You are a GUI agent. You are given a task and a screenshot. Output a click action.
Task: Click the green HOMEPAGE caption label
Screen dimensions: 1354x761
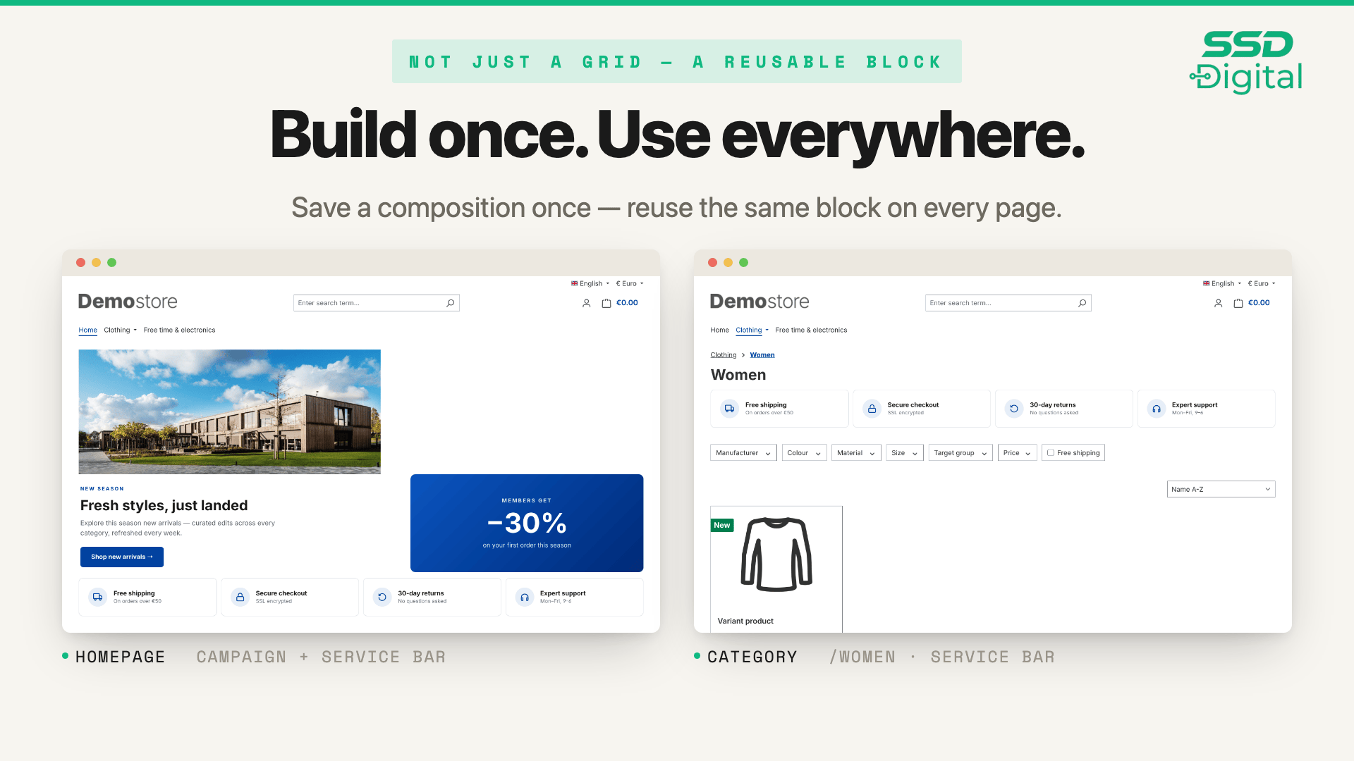click(x=120, y=657)
